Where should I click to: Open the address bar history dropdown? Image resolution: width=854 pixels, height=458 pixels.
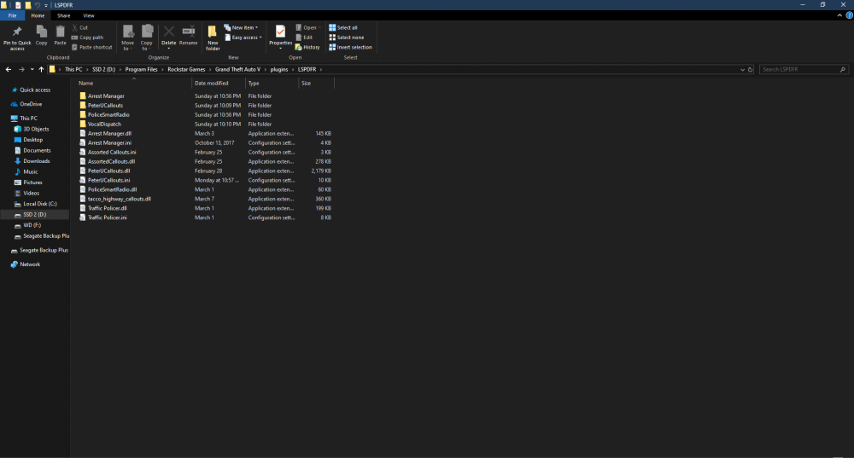[742, 70]
